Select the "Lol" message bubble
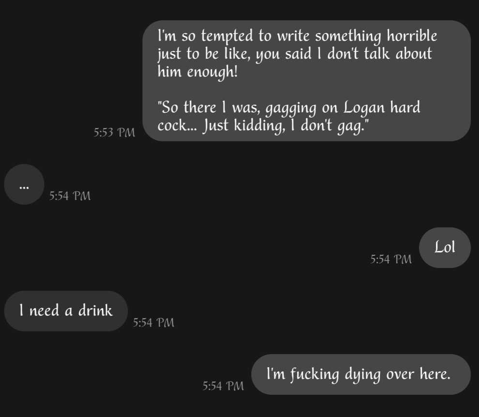The height and width of the screenshot is (417, 479). [445, 248]
